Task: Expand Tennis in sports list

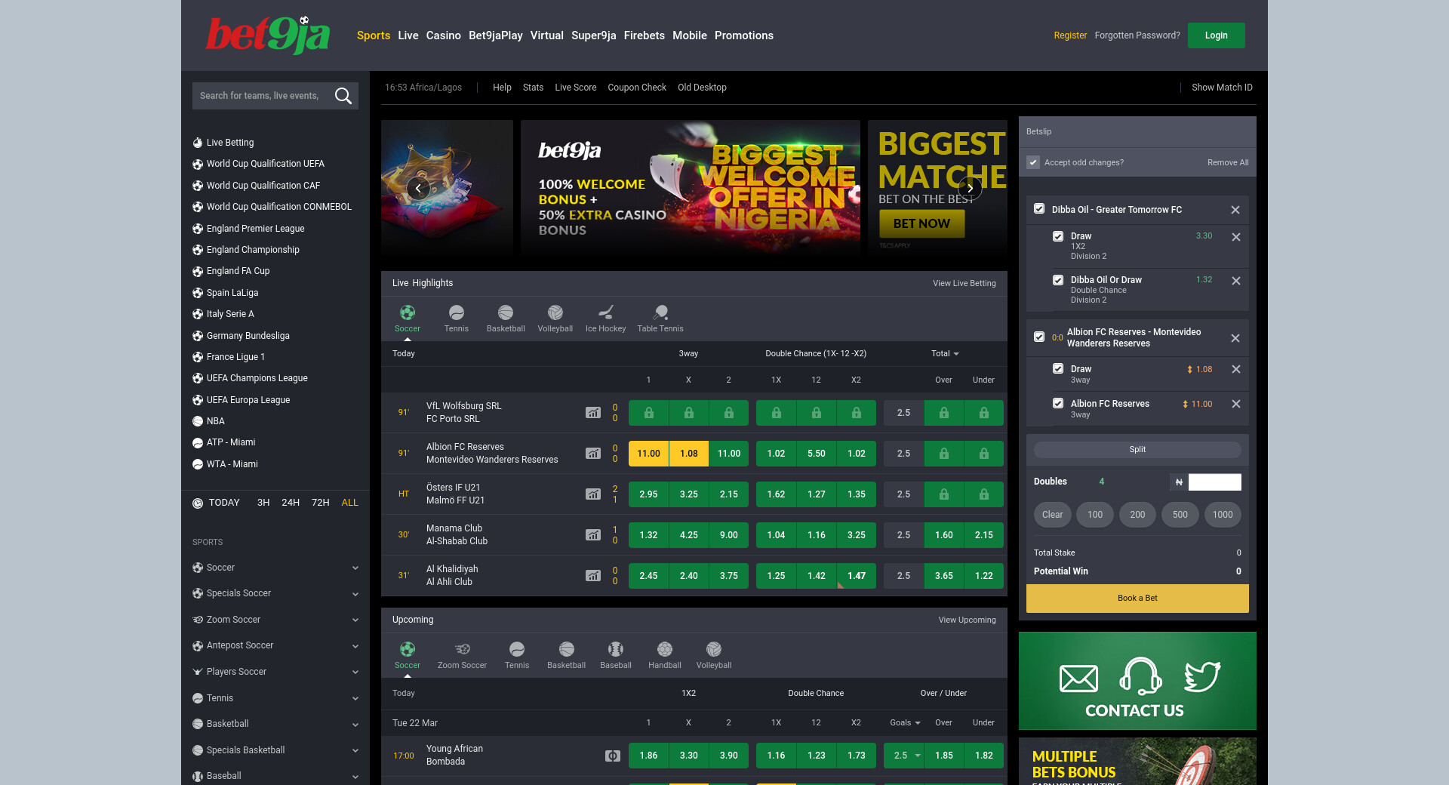Action: 355,699
